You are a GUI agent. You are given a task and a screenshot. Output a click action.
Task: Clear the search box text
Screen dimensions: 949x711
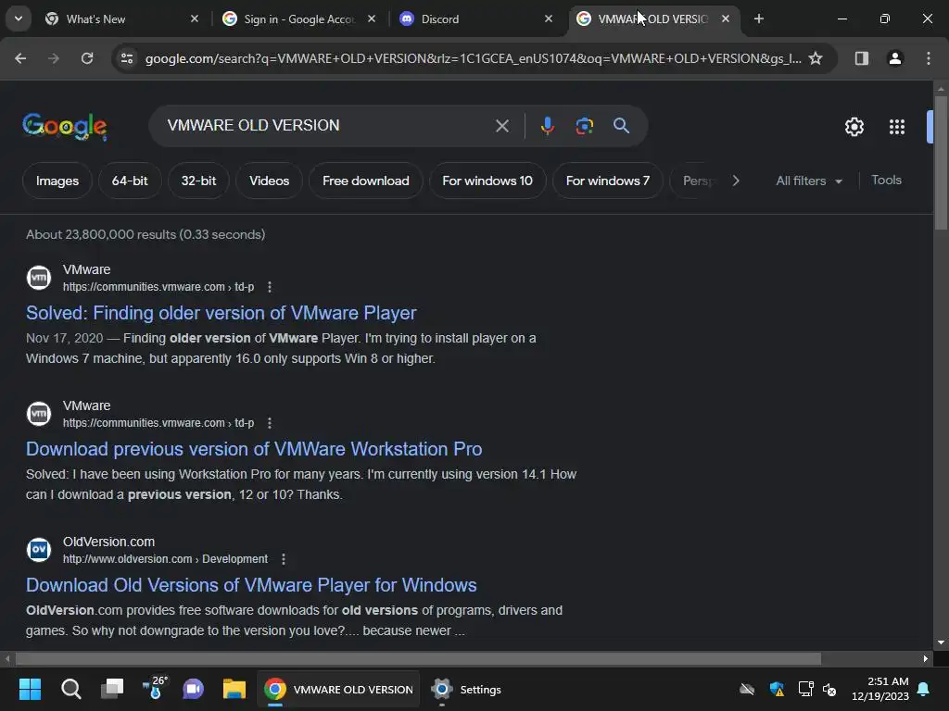pos(501,126)
